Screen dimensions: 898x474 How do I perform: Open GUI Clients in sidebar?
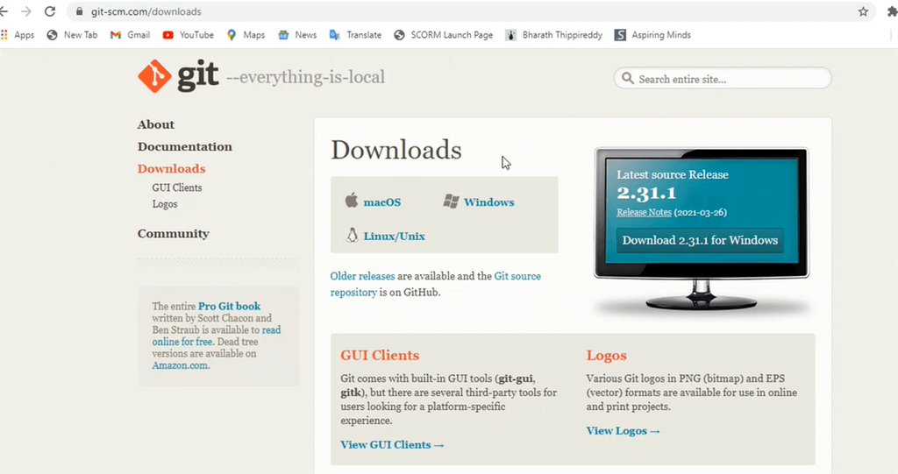click(177, 187)
